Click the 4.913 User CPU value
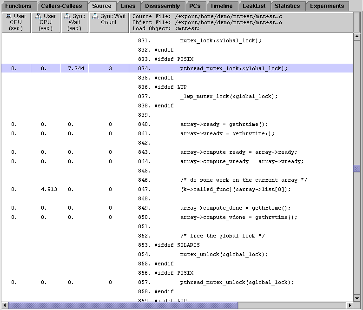This screenshot has width=363, height=310. pos(49,189)
